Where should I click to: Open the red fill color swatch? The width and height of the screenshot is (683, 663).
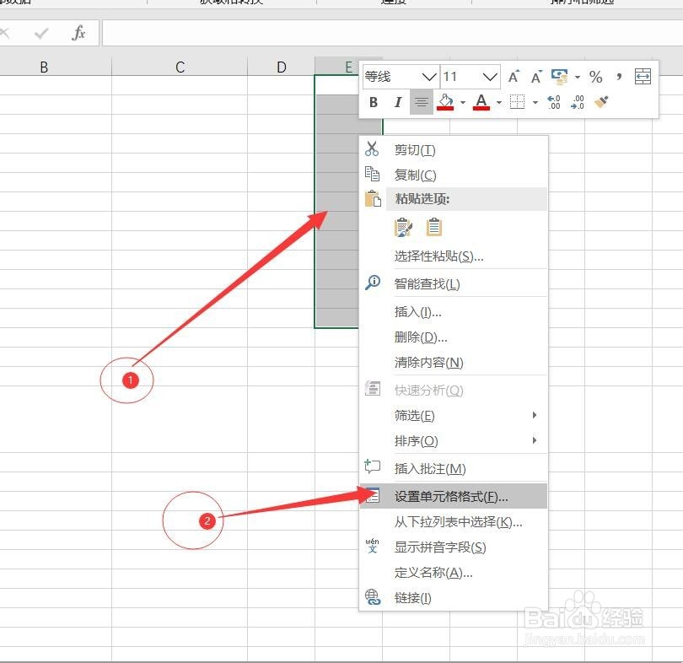444,108
